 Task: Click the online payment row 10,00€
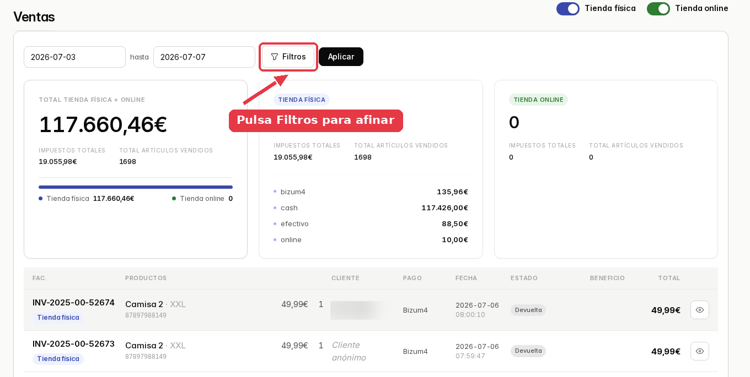[x=371, y=240]
